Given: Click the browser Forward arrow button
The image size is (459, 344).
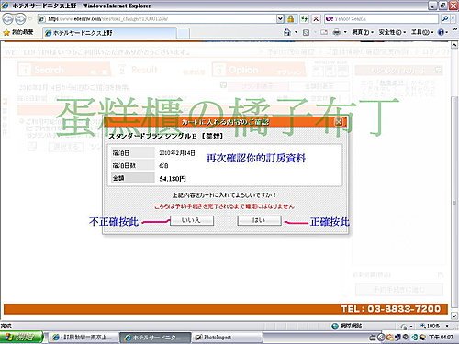Looking at the screenshot, I should point(20,19).
